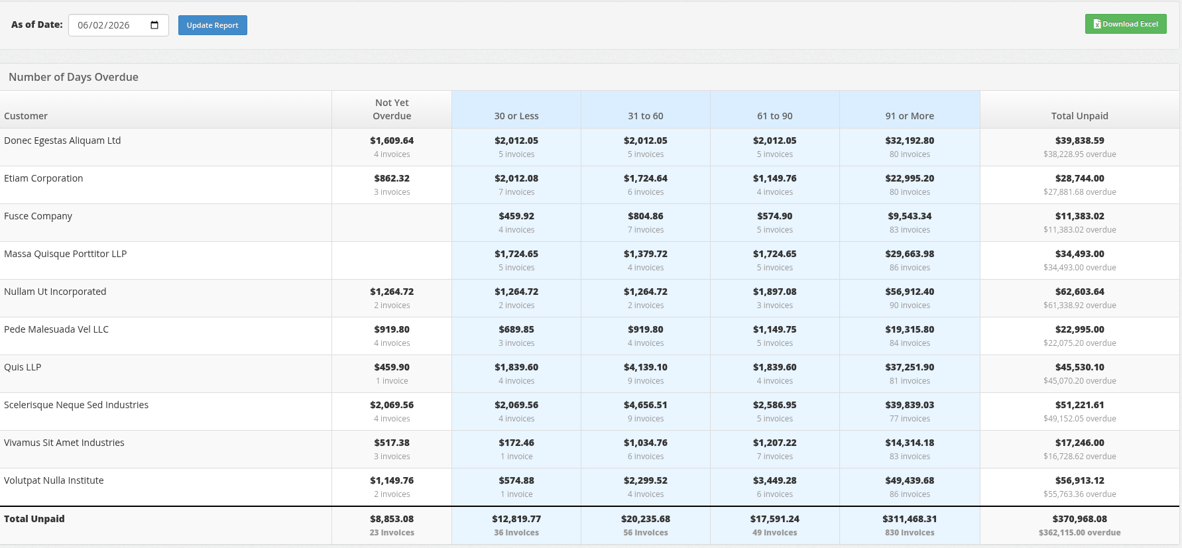Select Vivamus Sit Amet Industries customer name
The height and width of the screenshot is (548, 1182).
[x=64, y=443]
